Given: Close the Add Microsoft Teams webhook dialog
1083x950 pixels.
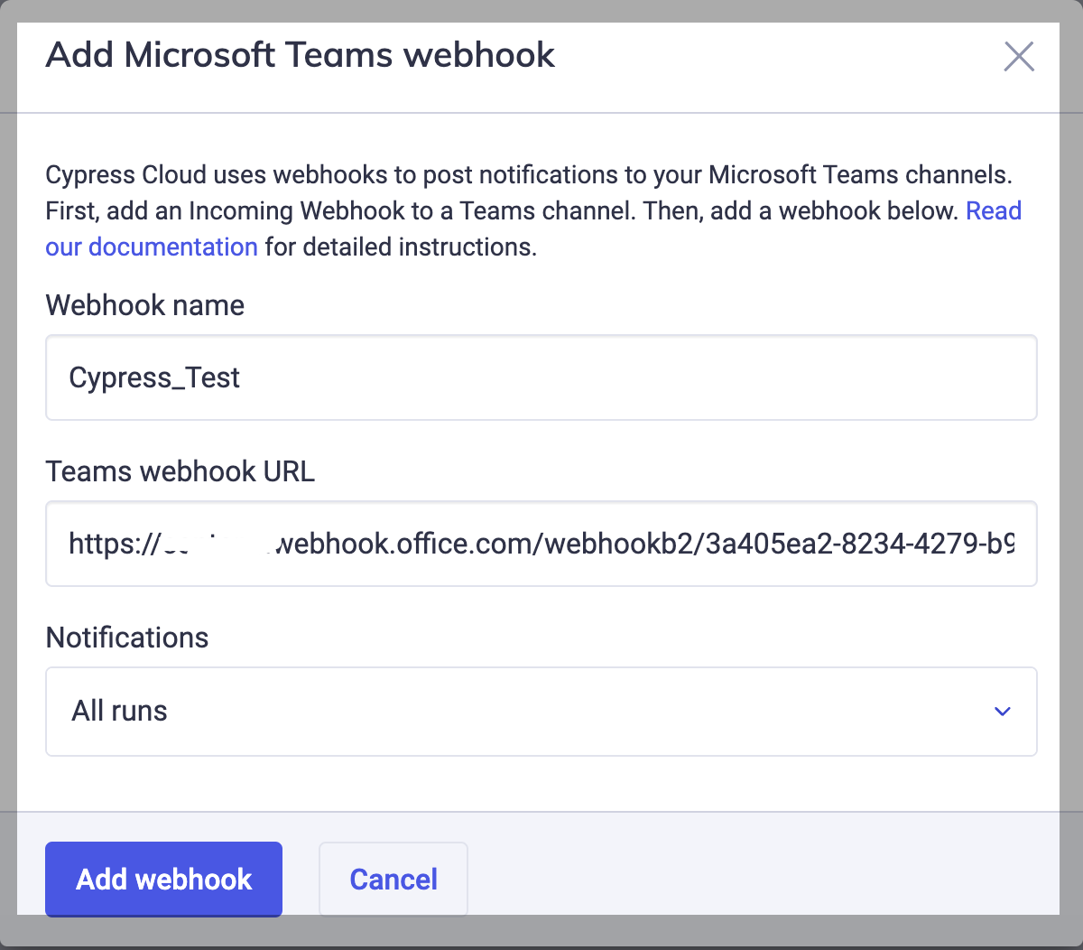Looking at the screenshot, I should [x=1019, y=56].
